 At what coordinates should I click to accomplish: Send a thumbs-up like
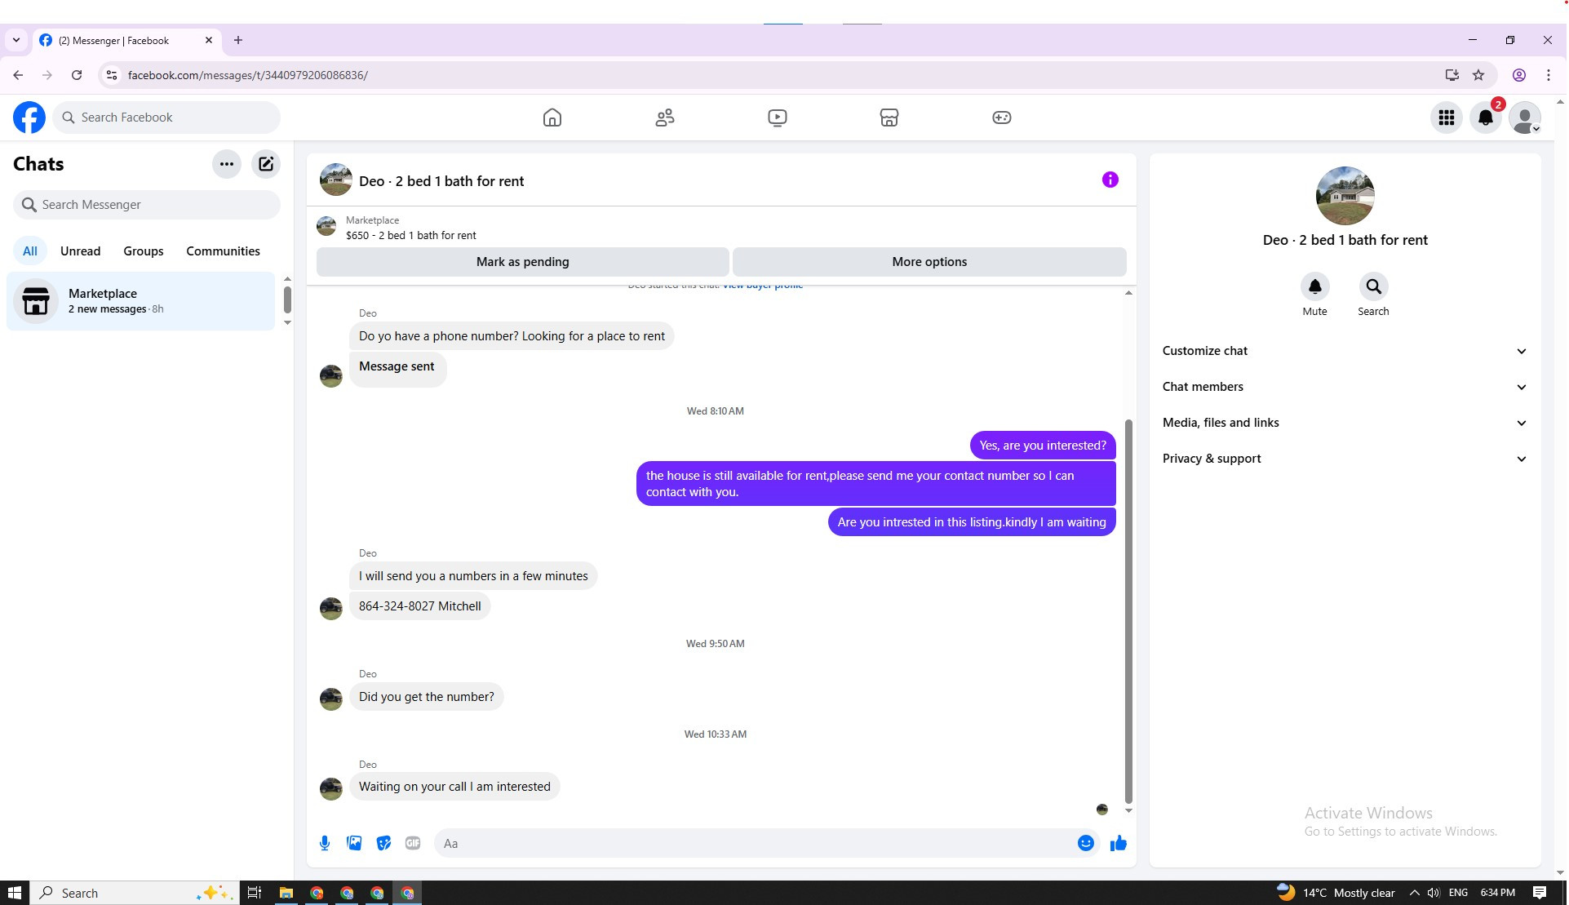tap(1118, 843)
